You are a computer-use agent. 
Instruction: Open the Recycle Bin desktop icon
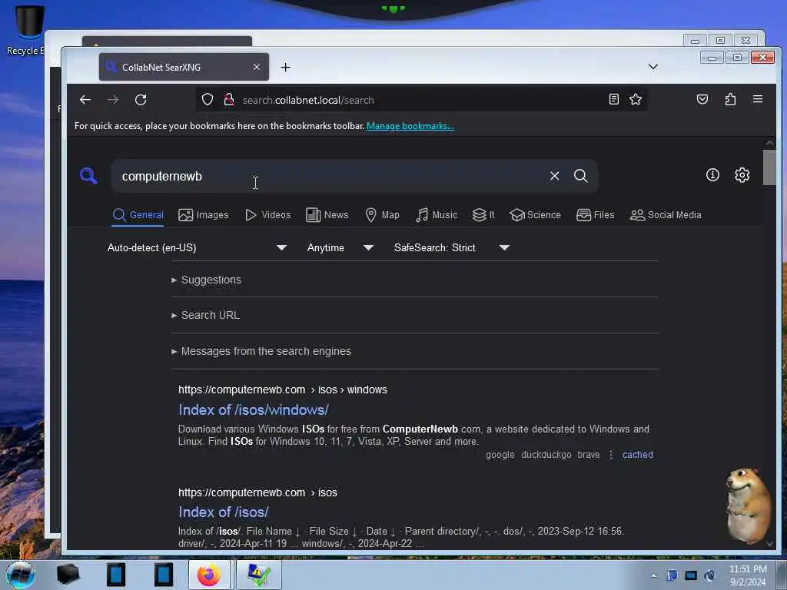tap(28, 29)
